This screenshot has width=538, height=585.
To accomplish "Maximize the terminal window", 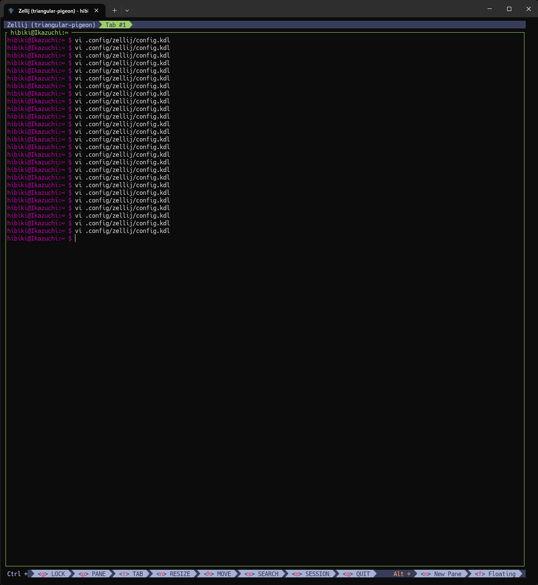I will tap(509, 9).
